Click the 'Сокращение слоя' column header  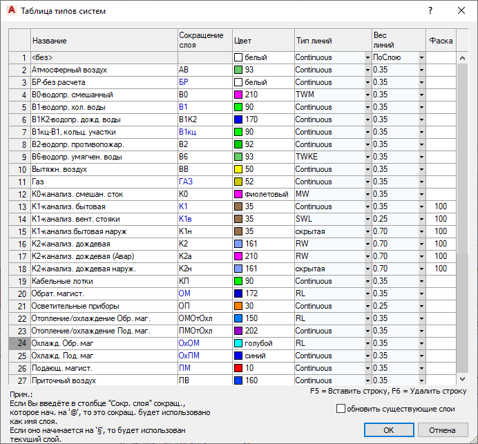tap(205, 41)
